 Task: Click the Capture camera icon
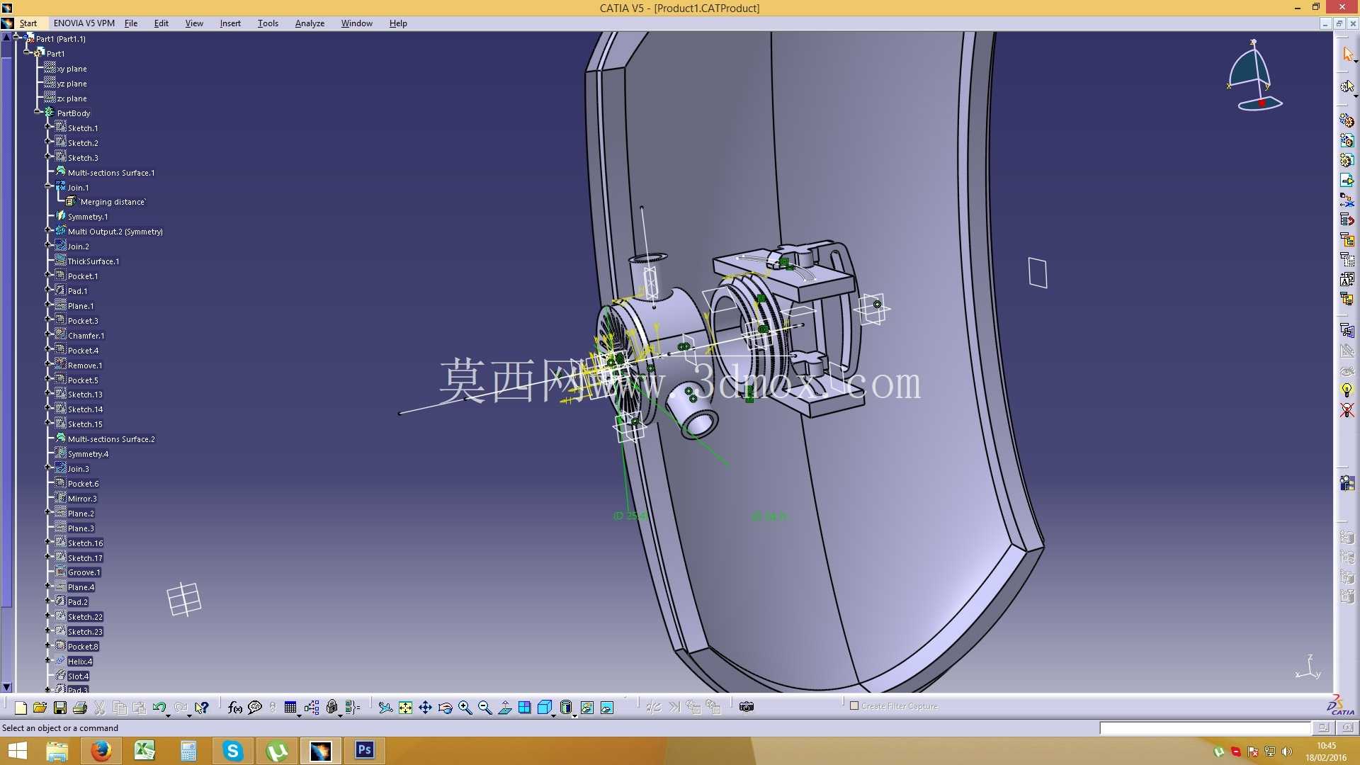pyautogui.click(x=747, y=707)
